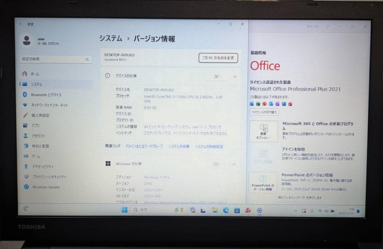Open the ライセンスの切り替え option
Viewport: 383px width, 249px height.
pos(263,112)
